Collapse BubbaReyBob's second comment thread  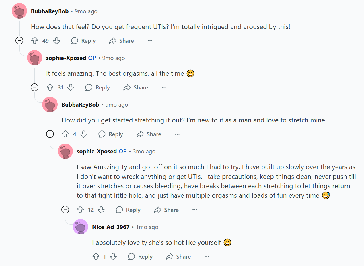tap(50, 134)
